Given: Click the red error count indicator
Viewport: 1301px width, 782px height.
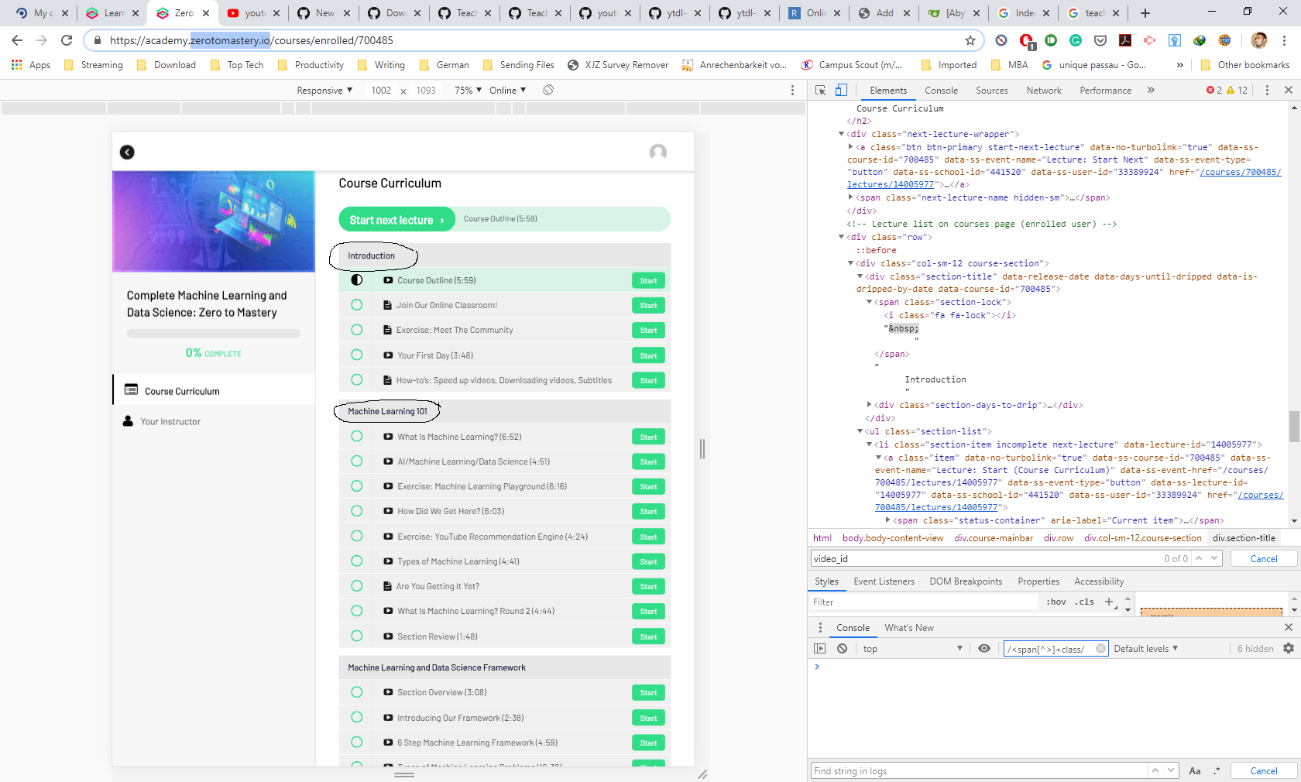Looking at the screenshot, I should click(x=1213, y=91).
